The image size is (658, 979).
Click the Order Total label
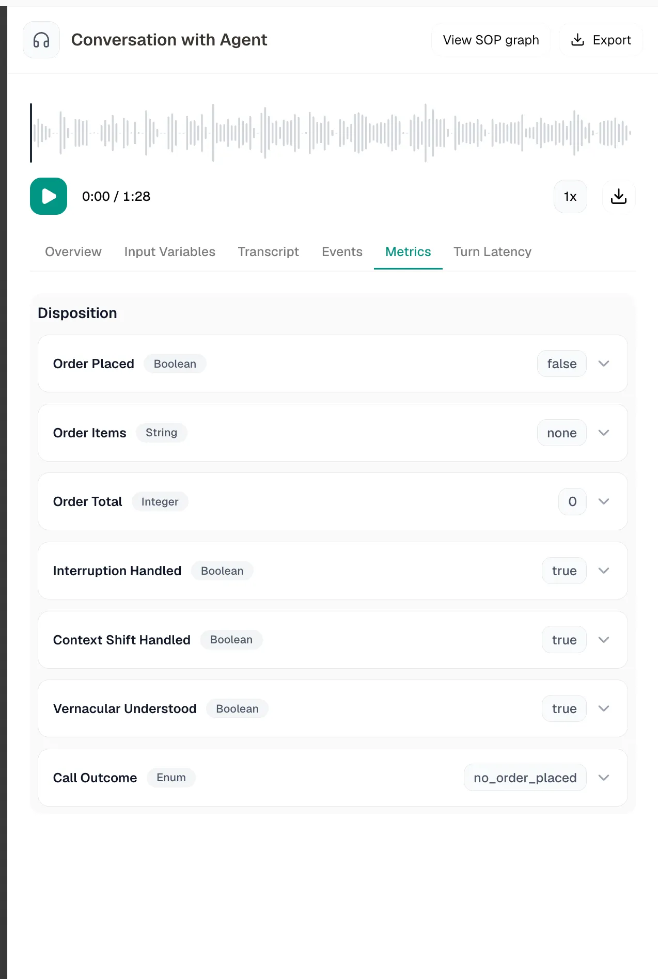pyautogui.click(x=87, y=501)
